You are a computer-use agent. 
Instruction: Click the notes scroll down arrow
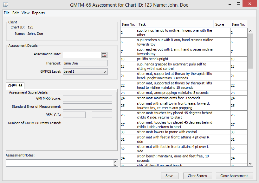pos(115,165)
